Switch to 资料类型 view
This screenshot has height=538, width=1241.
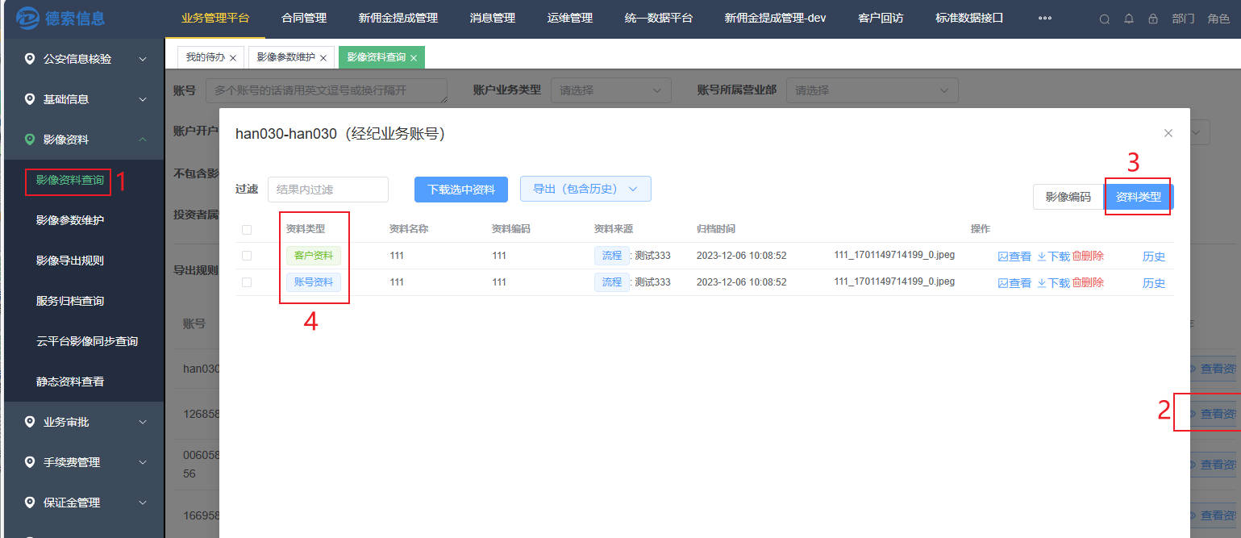click(x=1138, y=197)
